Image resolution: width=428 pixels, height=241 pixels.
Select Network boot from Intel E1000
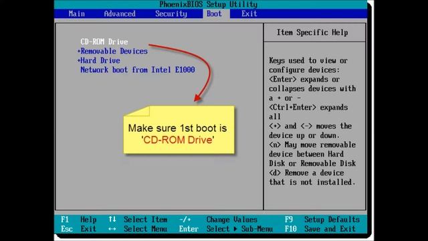(x=138, y=70)
